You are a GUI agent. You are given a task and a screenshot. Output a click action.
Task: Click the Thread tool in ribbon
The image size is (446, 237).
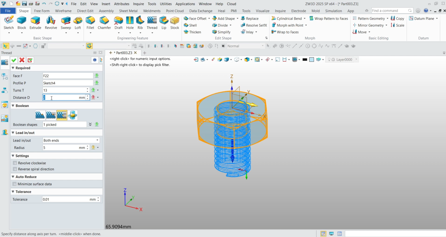click(x=152, y=22)
